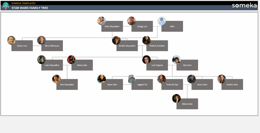The image size is (260, 133).
Task: Select Ben Skywalker's portrait photo
Action: [x=57, y=79]
